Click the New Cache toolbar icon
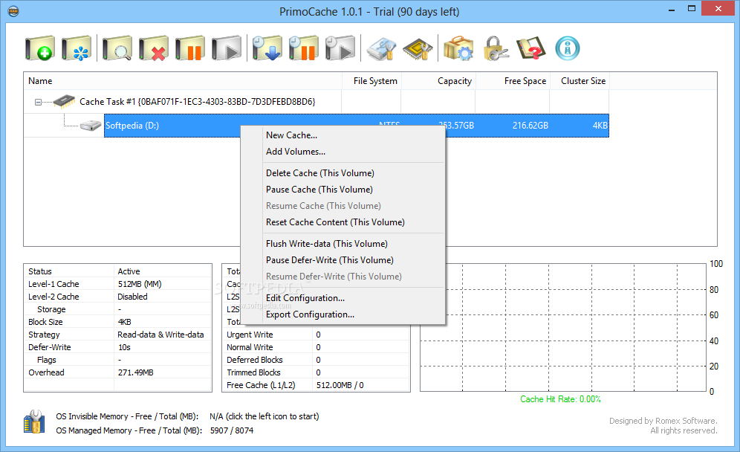Image resolution: width=740 pixels, height=452 pixels. click(40, 48)
